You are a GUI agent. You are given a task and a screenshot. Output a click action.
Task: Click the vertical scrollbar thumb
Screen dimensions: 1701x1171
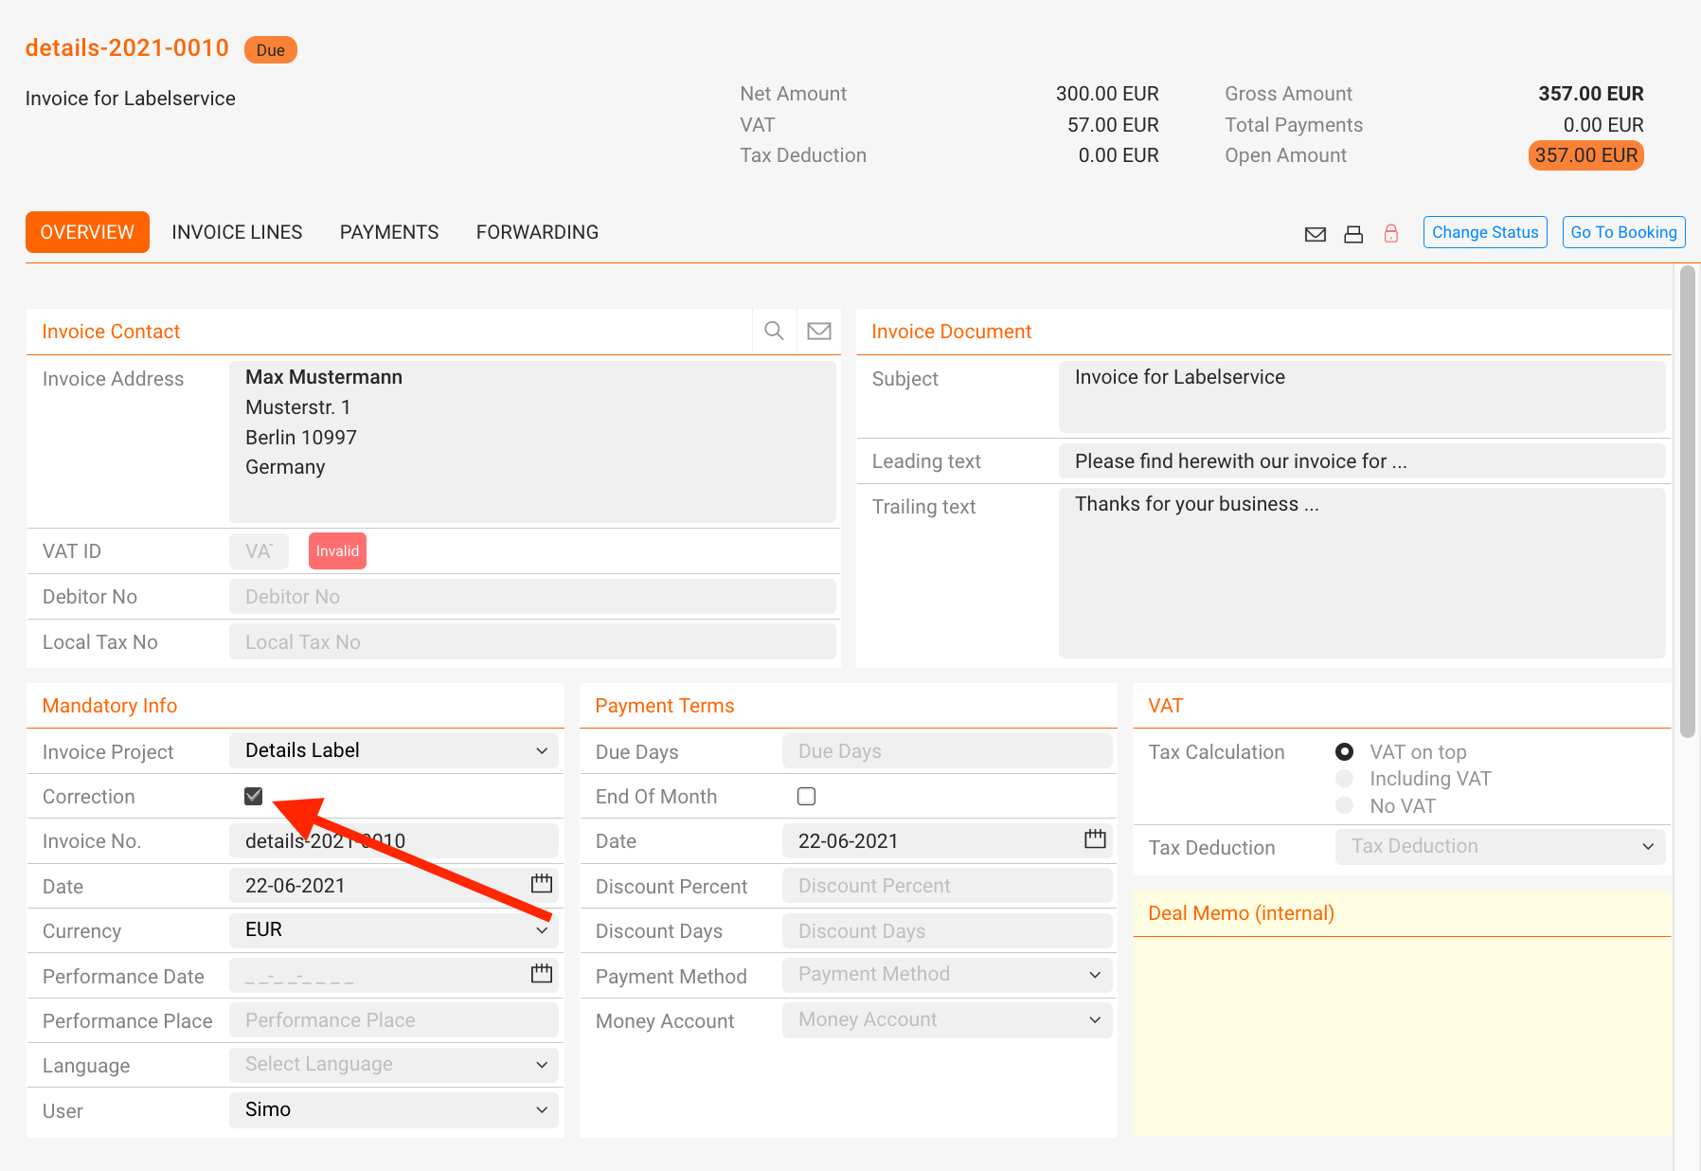pos(1687,502)
